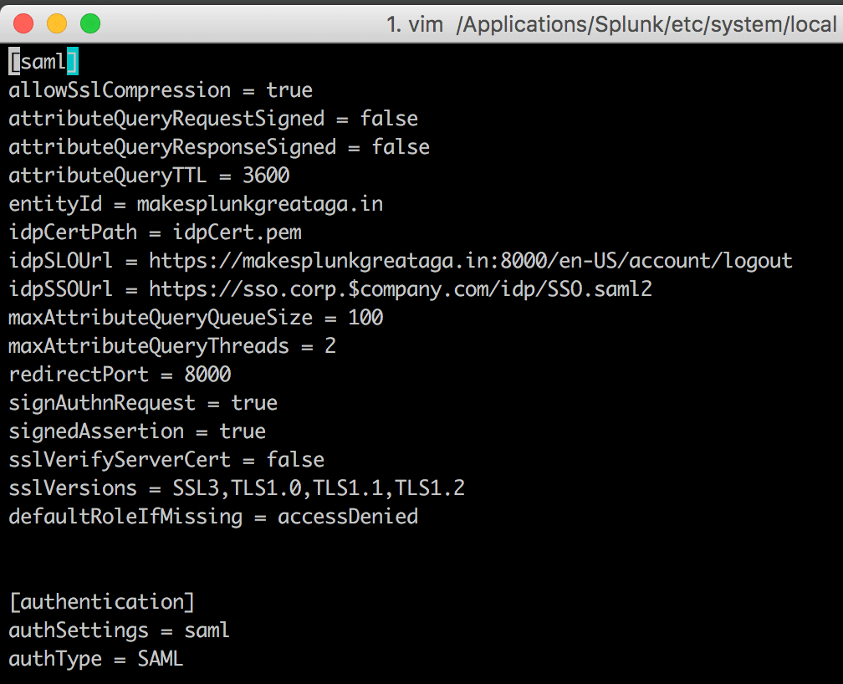Click the red close button
The image size is (843, 684).
click(23, 23)
